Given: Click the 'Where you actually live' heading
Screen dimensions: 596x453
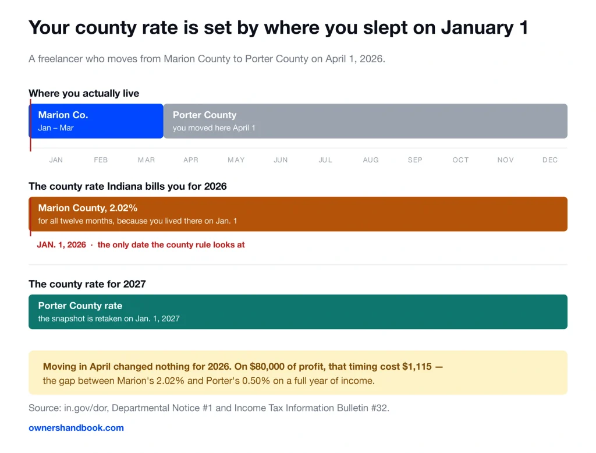Looking at the screenshot, I should click(x=84, y=93).
